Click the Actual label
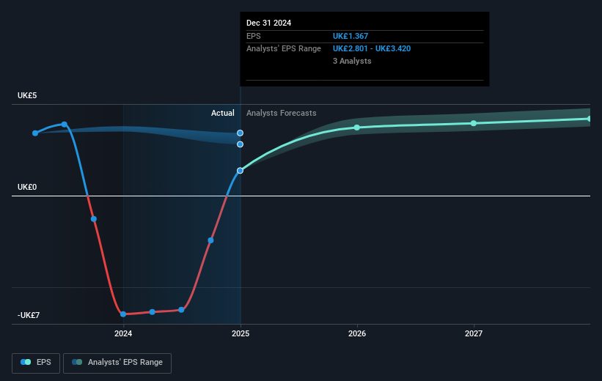 pyautogui.click(x=223, y=113)
